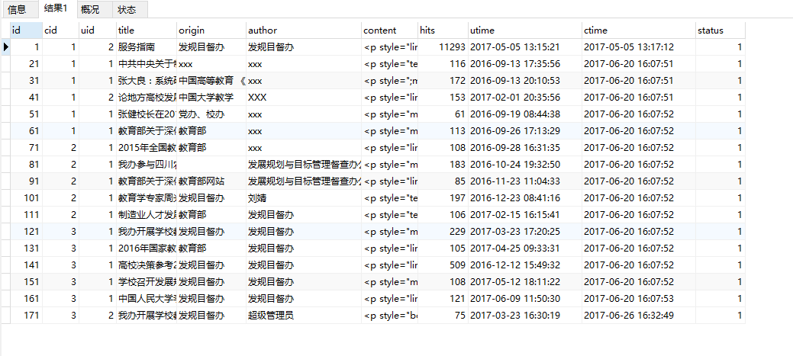This screenshot has width=793, height=356.
Task: Click the status column header
Action: tap(720, 30)
